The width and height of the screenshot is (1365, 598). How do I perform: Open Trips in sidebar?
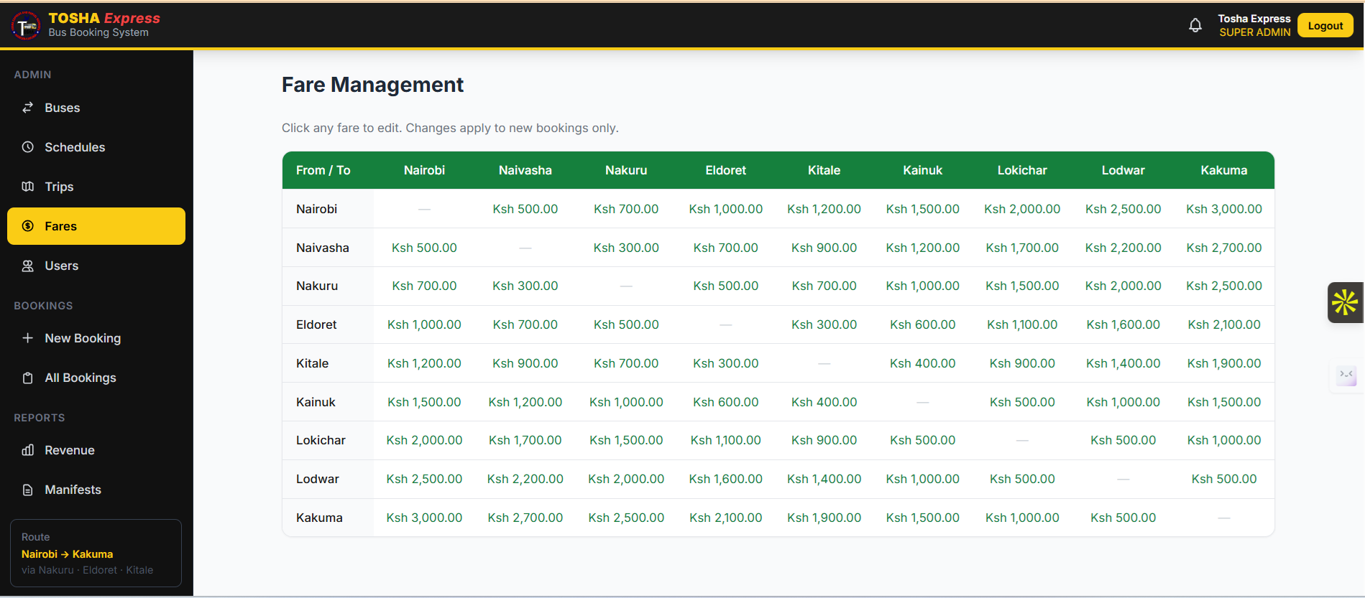tap(96, 187)
